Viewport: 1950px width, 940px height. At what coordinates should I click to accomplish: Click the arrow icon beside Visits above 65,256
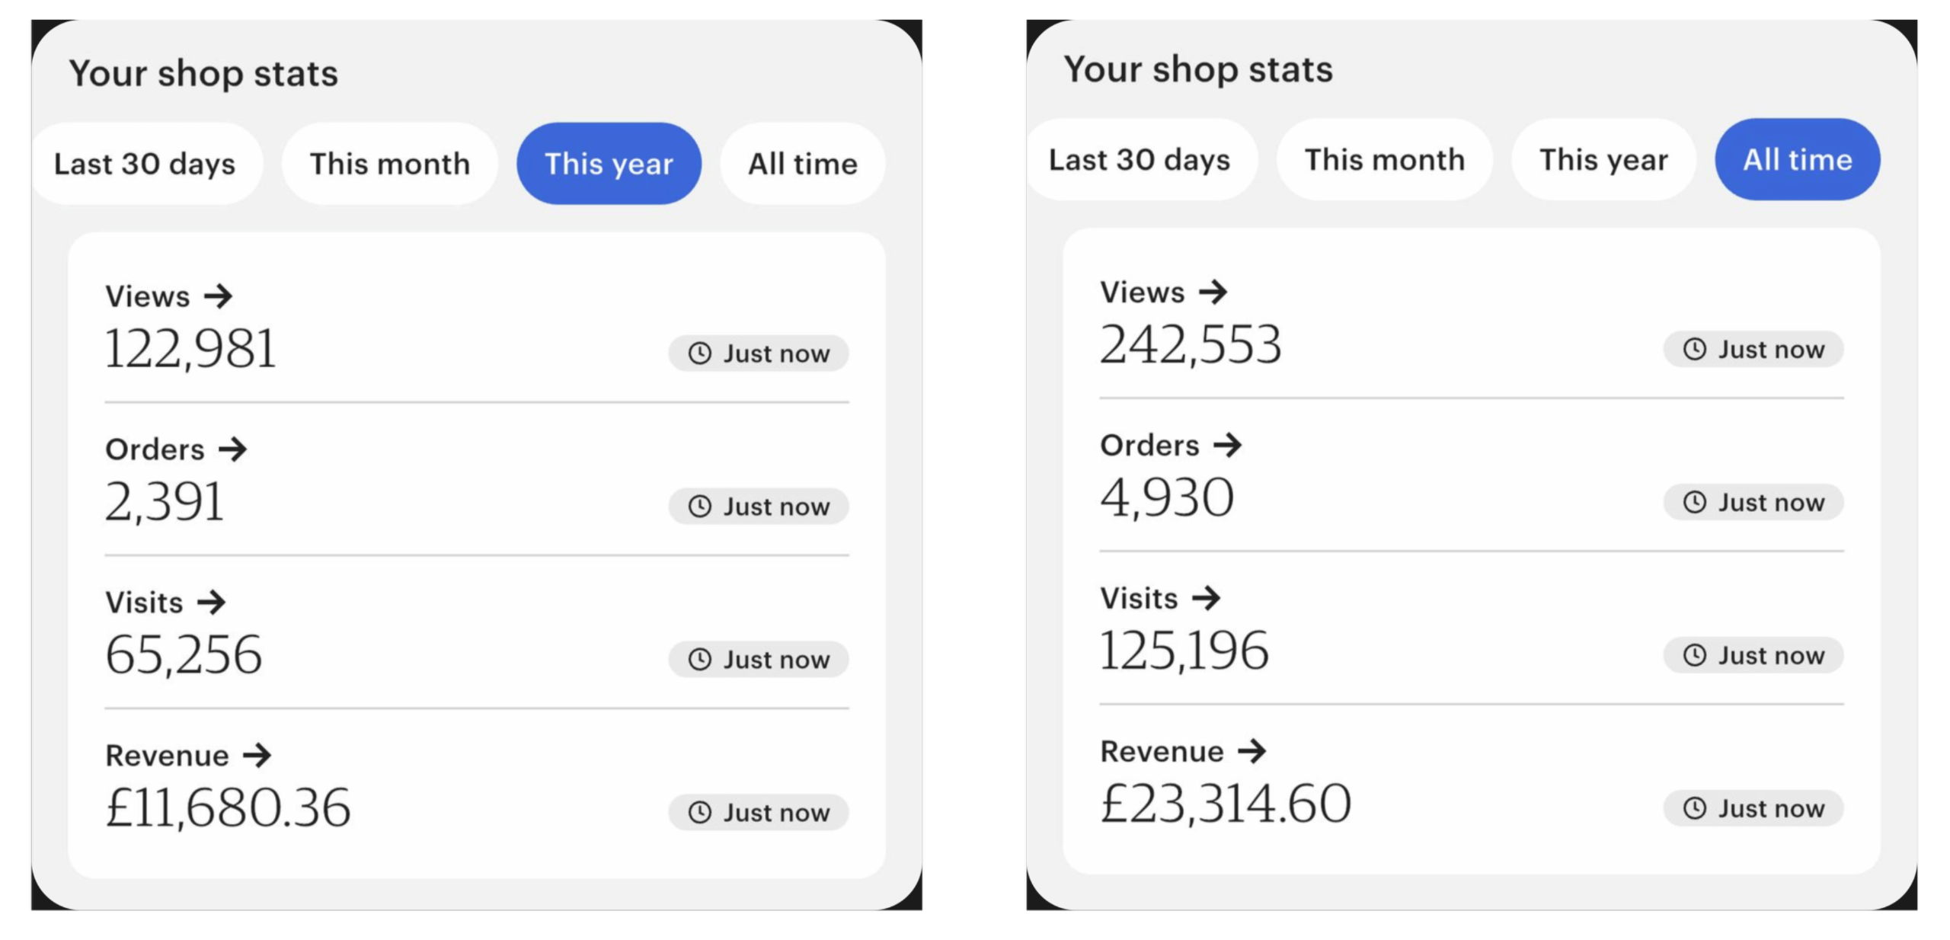coord(211,603)
